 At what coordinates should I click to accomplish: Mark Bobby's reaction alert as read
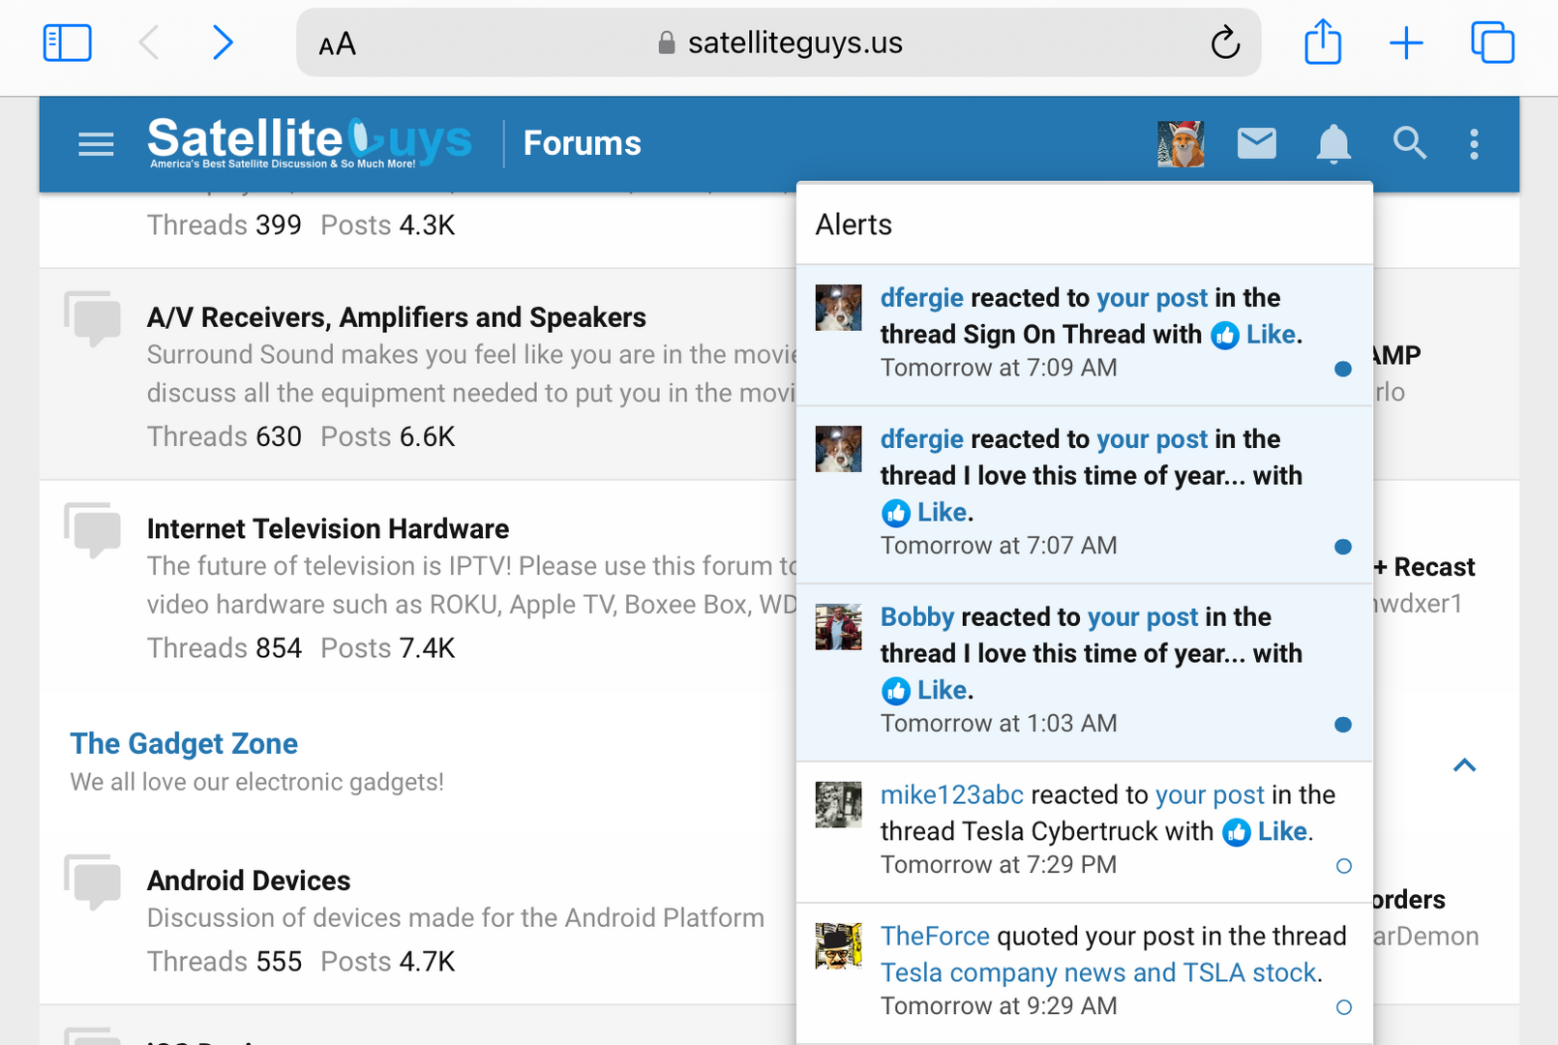(x=1343, y=725)
